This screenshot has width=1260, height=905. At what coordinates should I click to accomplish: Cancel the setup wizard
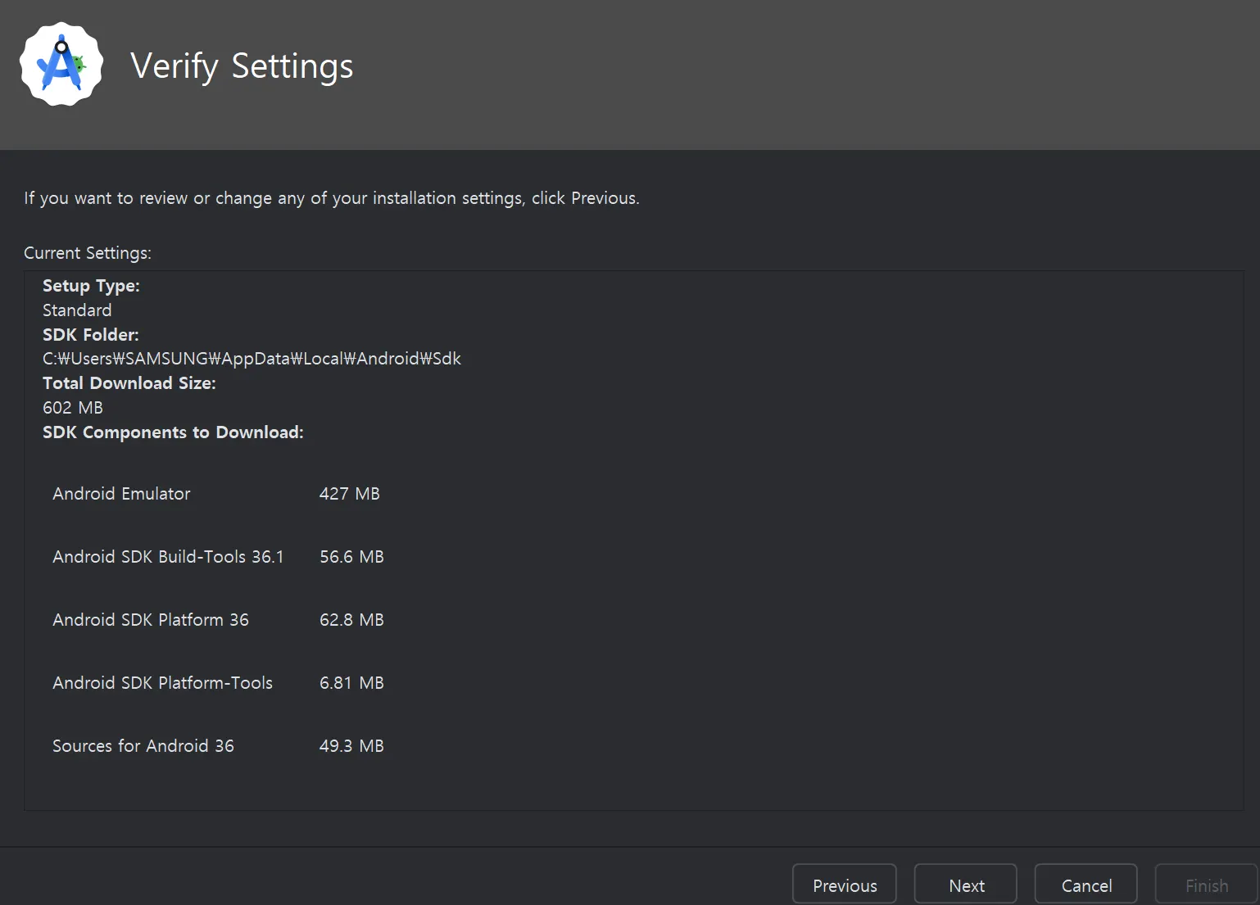pos(1086,885)
